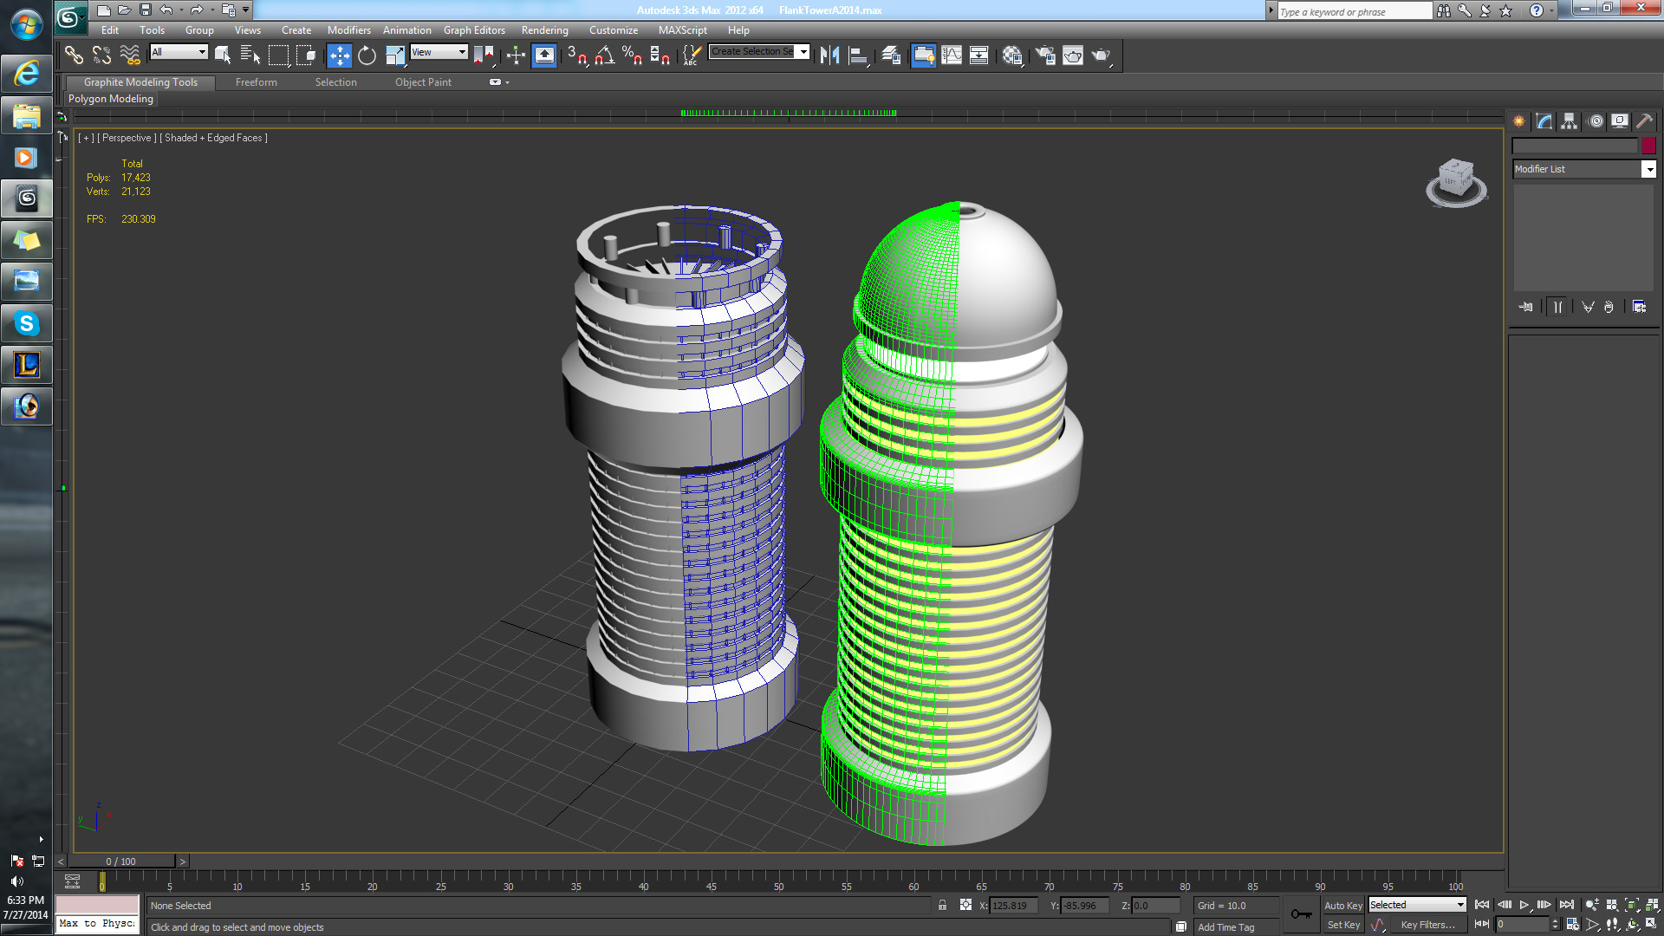The width and height of the screenshot is (1664, 936).
Task: Click the Bind to Space Warp icon
Action: coord(130,55)
